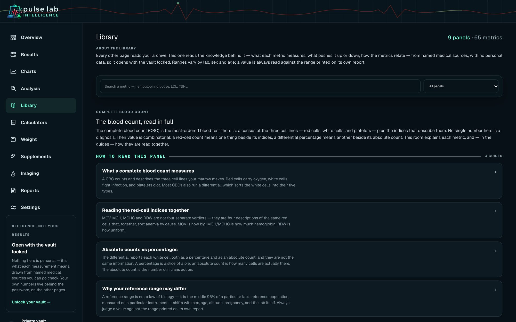Image resolution: width=516 pixels, height=322 pixels.
Task: Click the Supplements pill icon
Action: click(13, 156)
